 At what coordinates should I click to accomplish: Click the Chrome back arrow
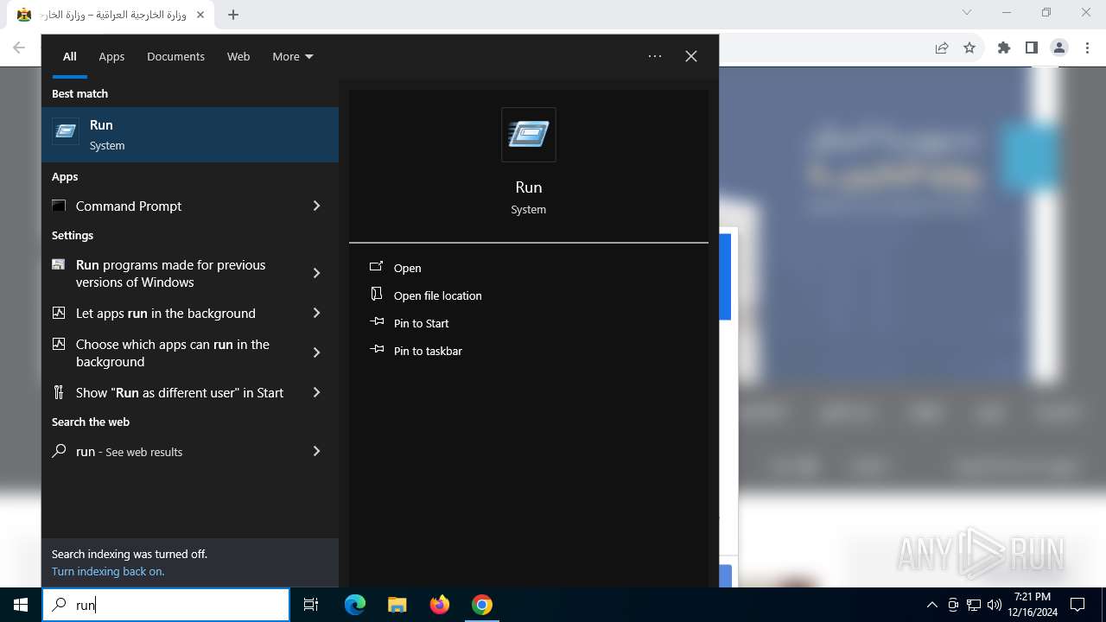point(19,48)
